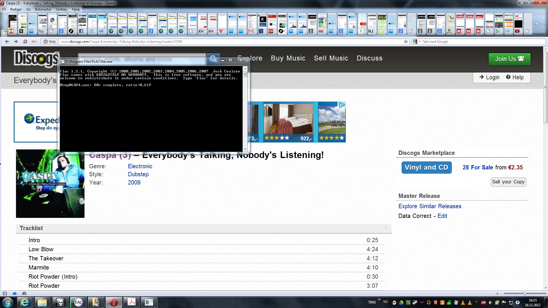Click the ATI Catalyst tray icon

(x=483, y=303)
